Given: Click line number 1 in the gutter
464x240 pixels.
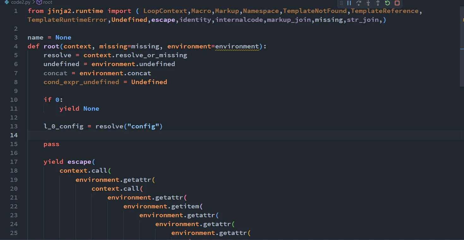Looking at the screenshot, I should pyautogui.click(x=16, y=11).
